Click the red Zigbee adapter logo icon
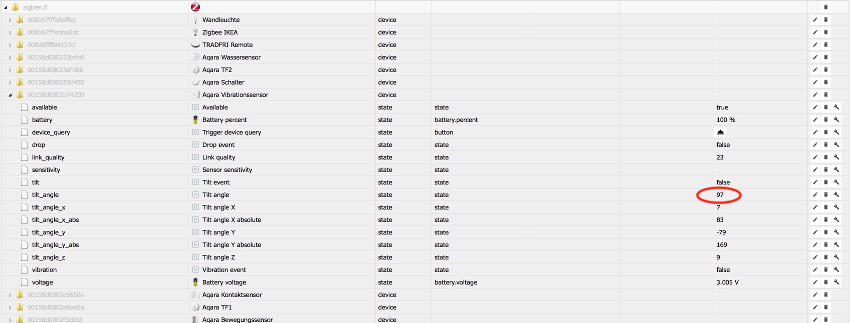The width and height of the screenshot is (850, 323). [195, 7]
